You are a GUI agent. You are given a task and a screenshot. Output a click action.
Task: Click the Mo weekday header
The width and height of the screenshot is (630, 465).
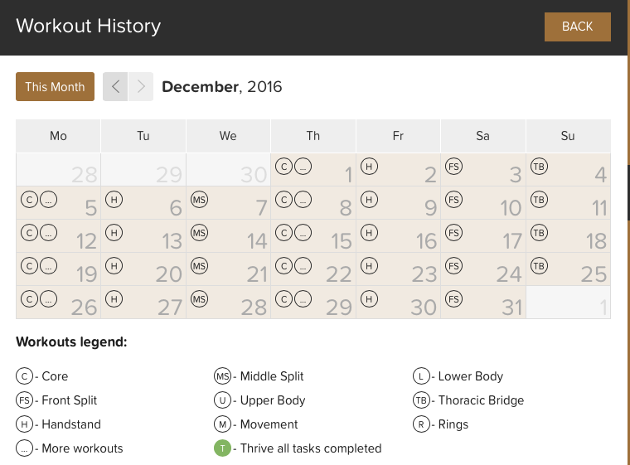click(58, 136)
